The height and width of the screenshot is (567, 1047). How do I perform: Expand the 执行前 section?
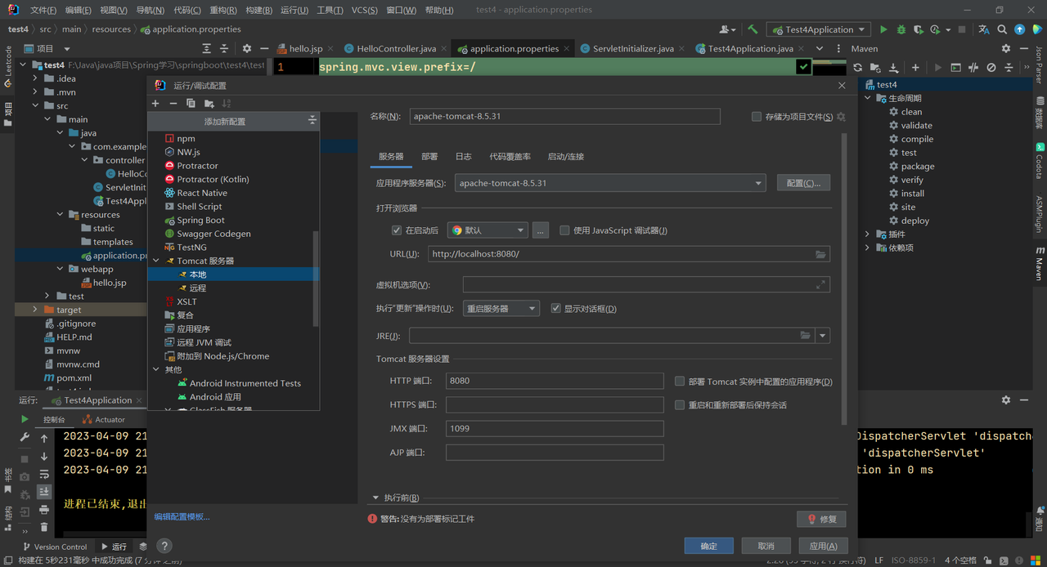click(376, 498)
